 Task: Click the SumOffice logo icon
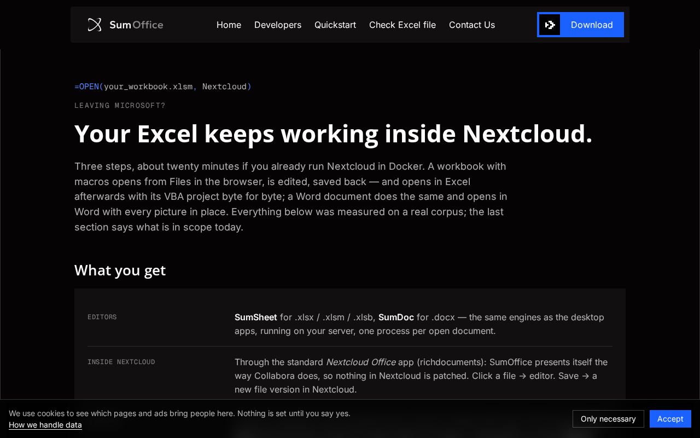coord(95,25)
